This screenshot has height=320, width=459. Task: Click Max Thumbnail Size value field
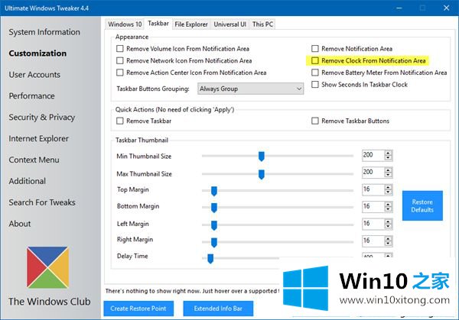point(373,173)
